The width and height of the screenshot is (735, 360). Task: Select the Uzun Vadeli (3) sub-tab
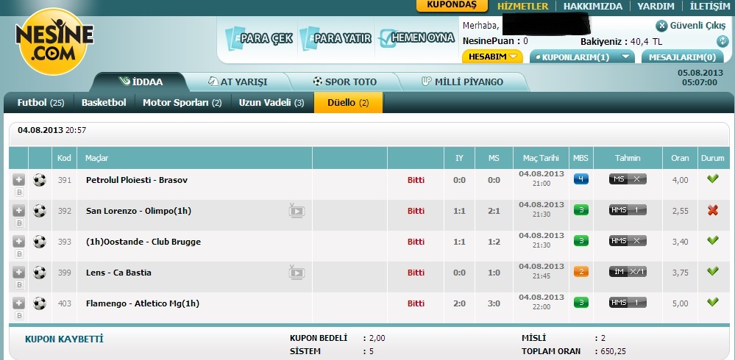click(x=271, y=103)
